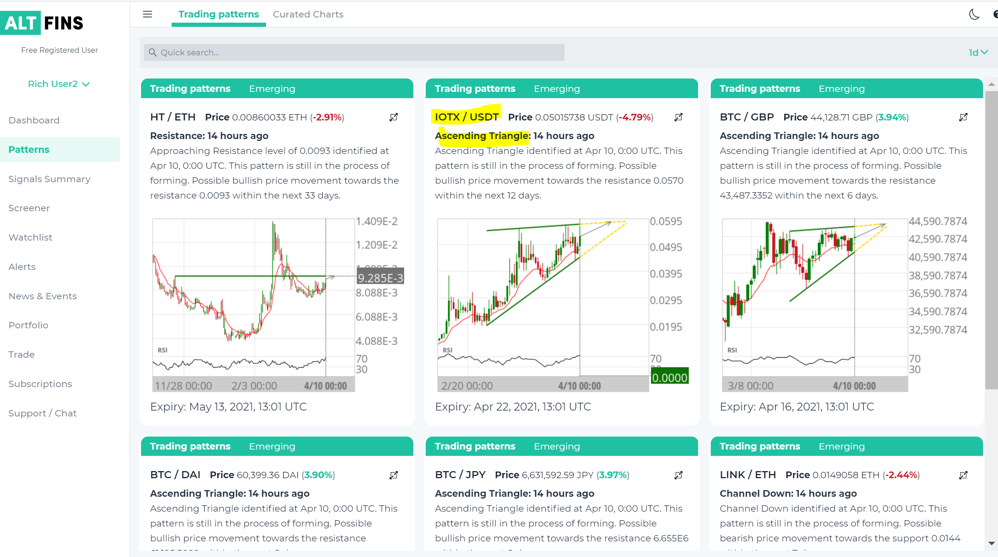Viewport: 998px width, 557px height.
Task: View Portfolio page
Action: pos(28,325)
